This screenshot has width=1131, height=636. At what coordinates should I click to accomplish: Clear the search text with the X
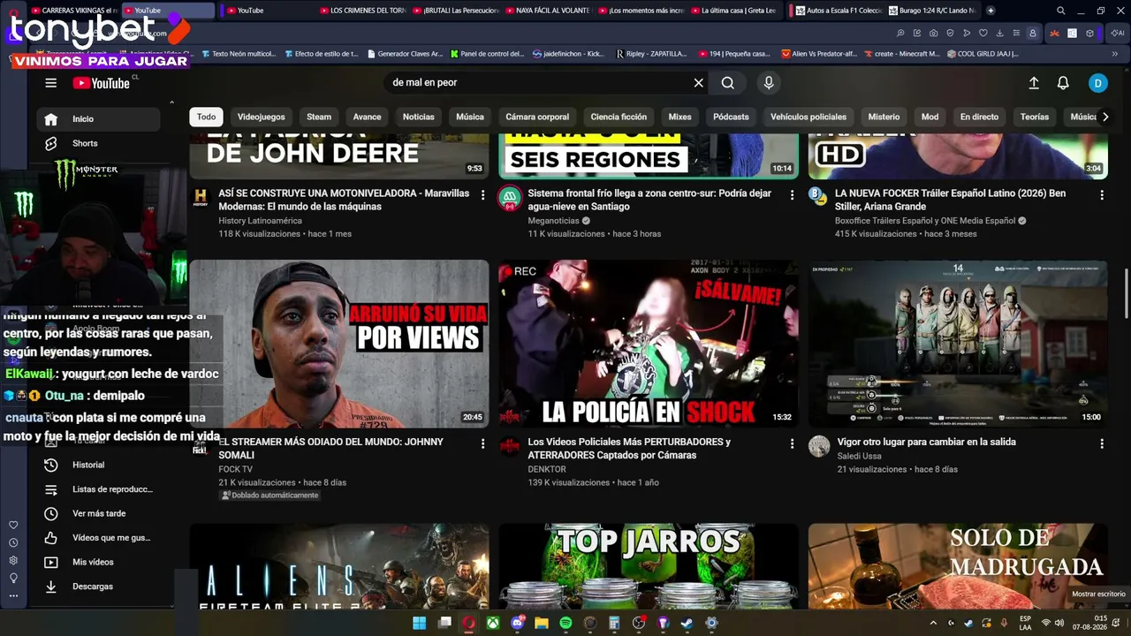699,83
